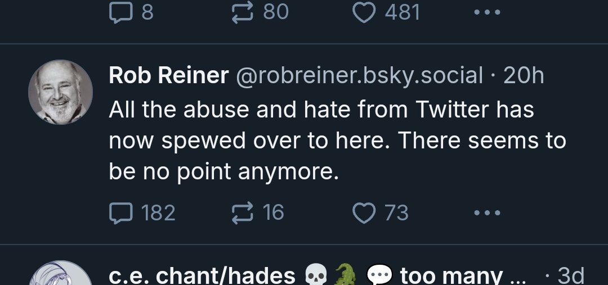Click the 481 like count

[403, 11]
